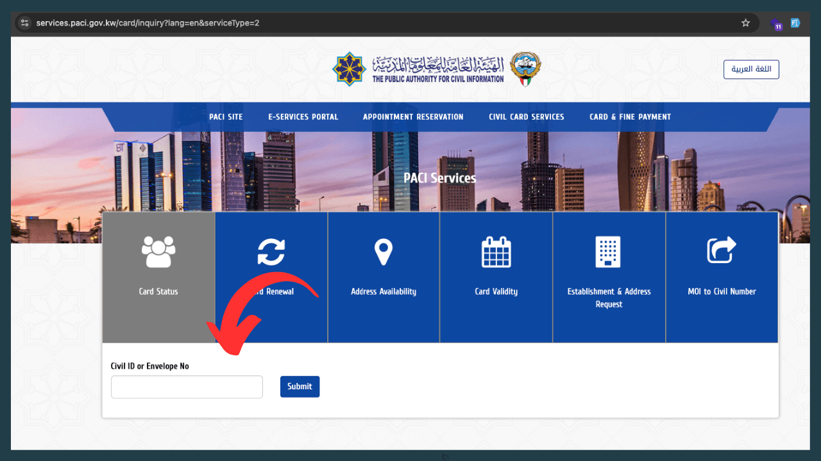This screenshot has height=461, width=821.
Task: Go to E-SERVICES PORTAL menu
Action: (x=303, y=117)
